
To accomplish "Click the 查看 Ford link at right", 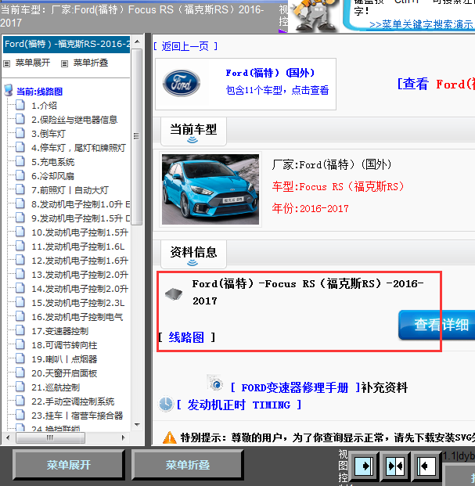I will 436,84.
